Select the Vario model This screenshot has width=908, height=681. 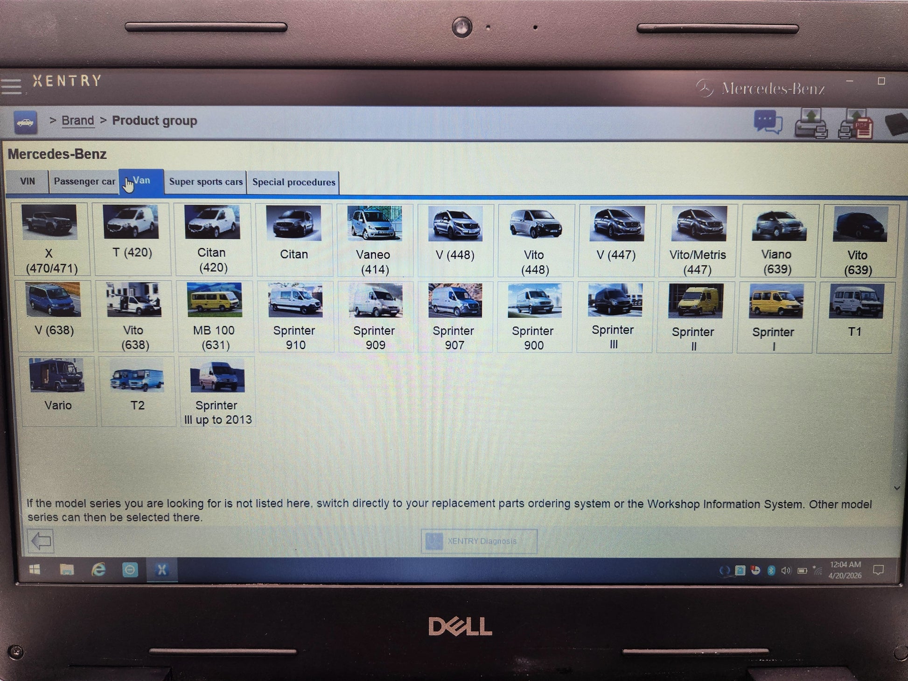pos(58,391)
